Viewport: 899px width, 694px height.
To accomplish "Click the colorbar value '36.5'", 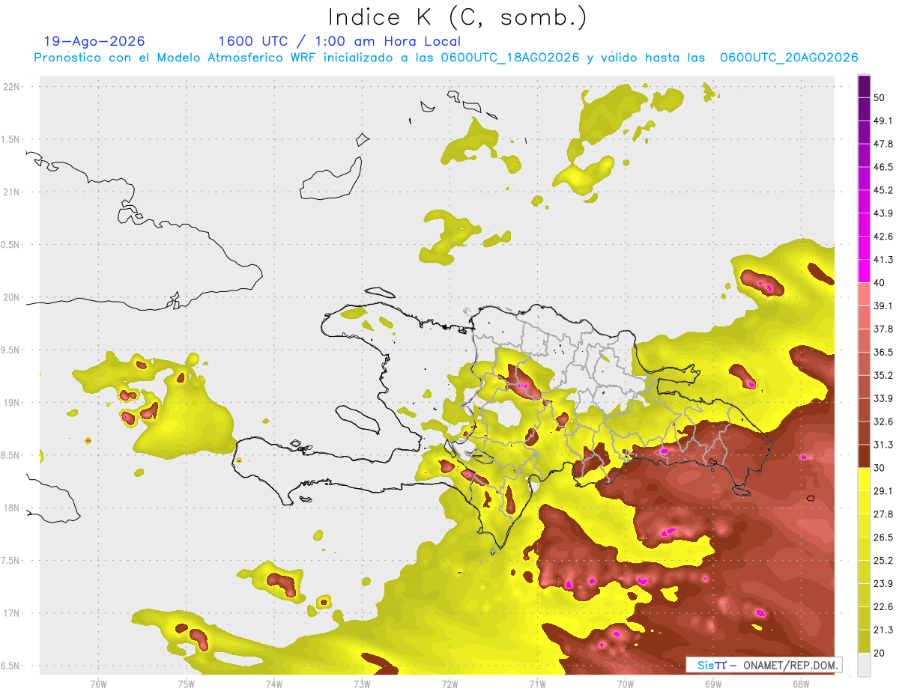I will click(883, 352).
